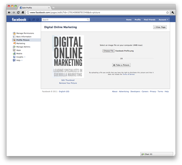
Task: Open the notifications globe icon
Action: tap(37, 20)
